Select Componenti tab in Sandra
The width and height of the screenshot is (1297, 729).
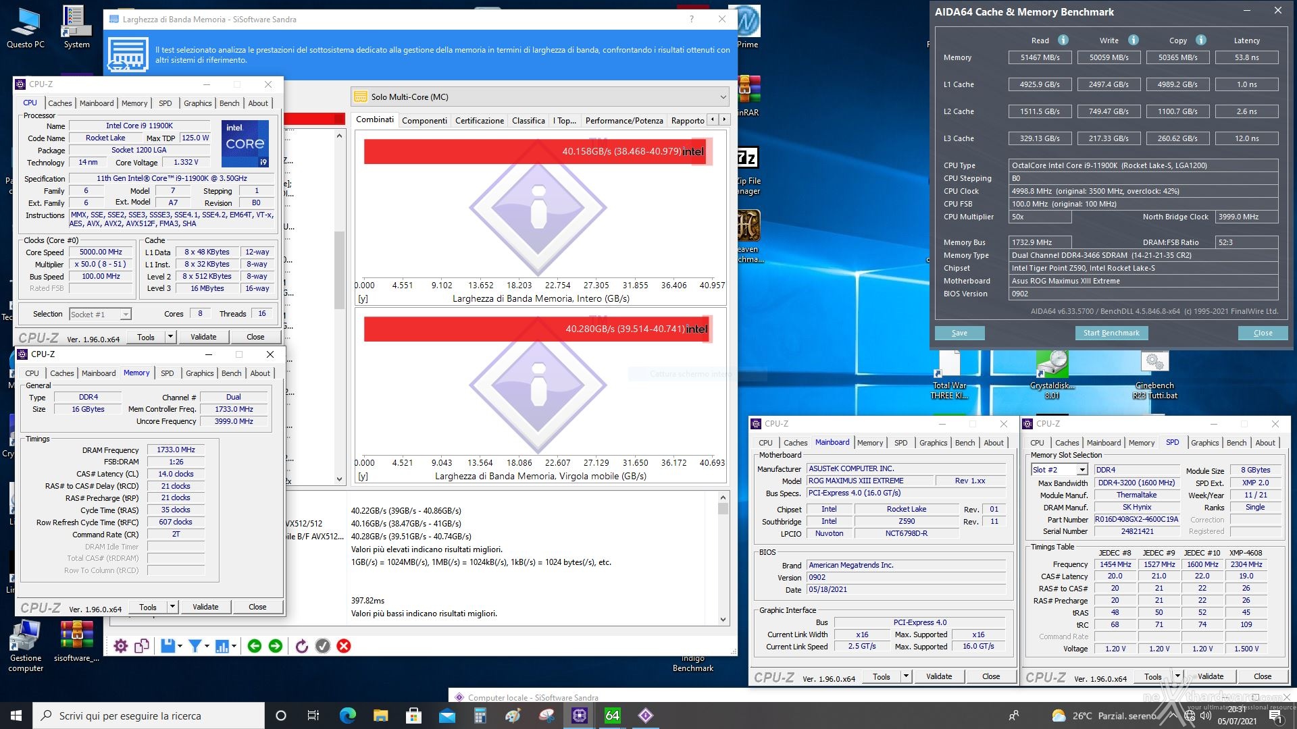click(x=424, y=120)
